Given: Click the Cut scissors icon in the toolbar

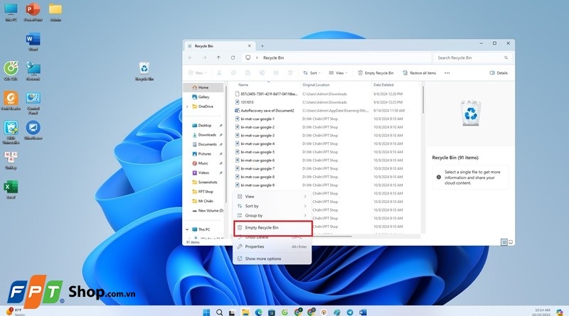Looking at the screenshot, I should point(219,73).
